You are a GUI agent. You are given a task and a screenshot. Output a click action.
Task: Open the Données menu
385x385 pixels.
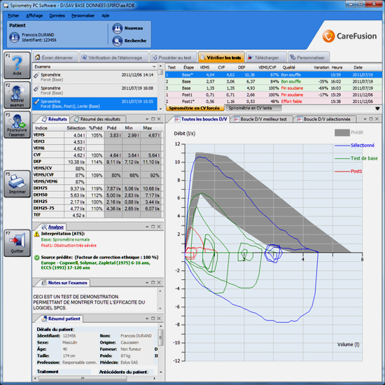tap(57, 15)
